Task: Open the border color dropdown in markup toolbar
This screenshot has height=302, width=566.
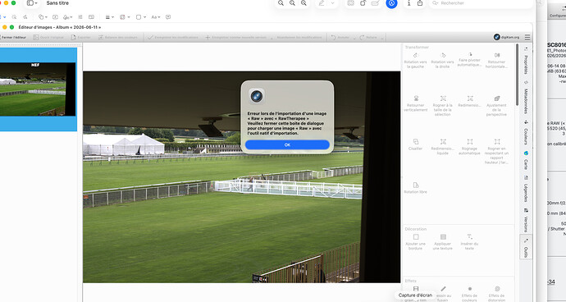Action: pos(125,17)
